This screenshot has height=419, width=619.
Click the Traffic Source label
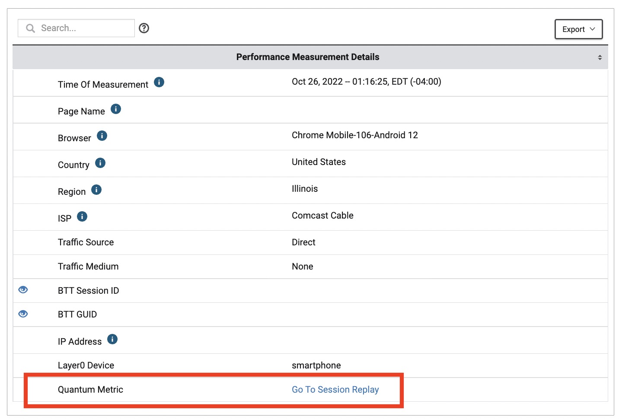[x=86, y=242]
